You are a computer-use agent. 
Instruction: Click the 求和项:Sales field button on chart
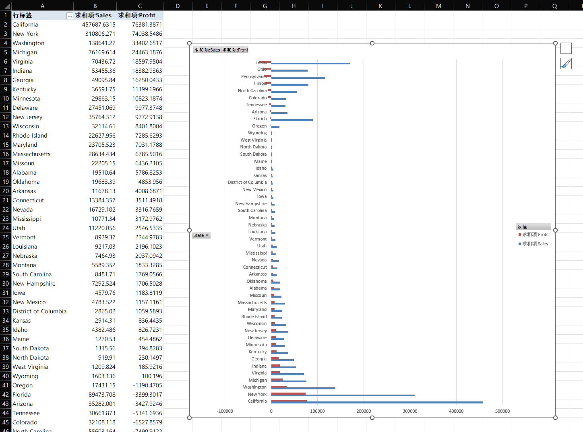pos(207,50)
